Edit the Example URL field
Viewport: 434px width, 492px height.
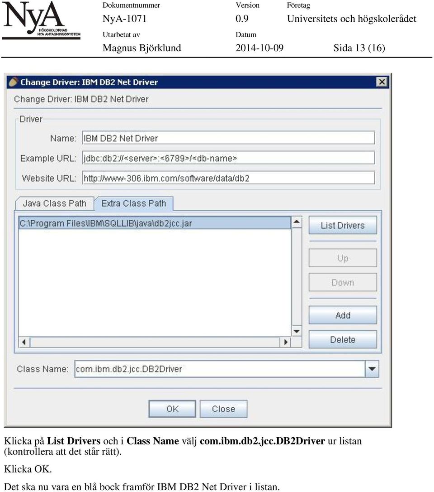coord(228,158)
